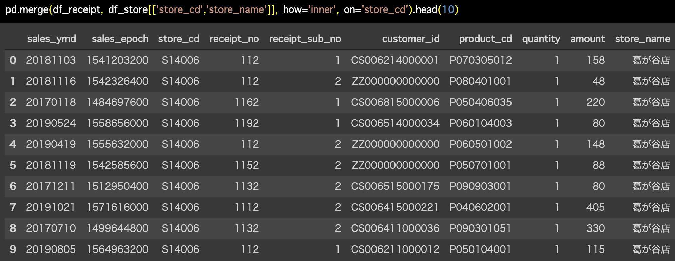This screenshot has height=261, width=675.
Task: Click customer_id cell CS006214000001
Action: coord(395,60)
